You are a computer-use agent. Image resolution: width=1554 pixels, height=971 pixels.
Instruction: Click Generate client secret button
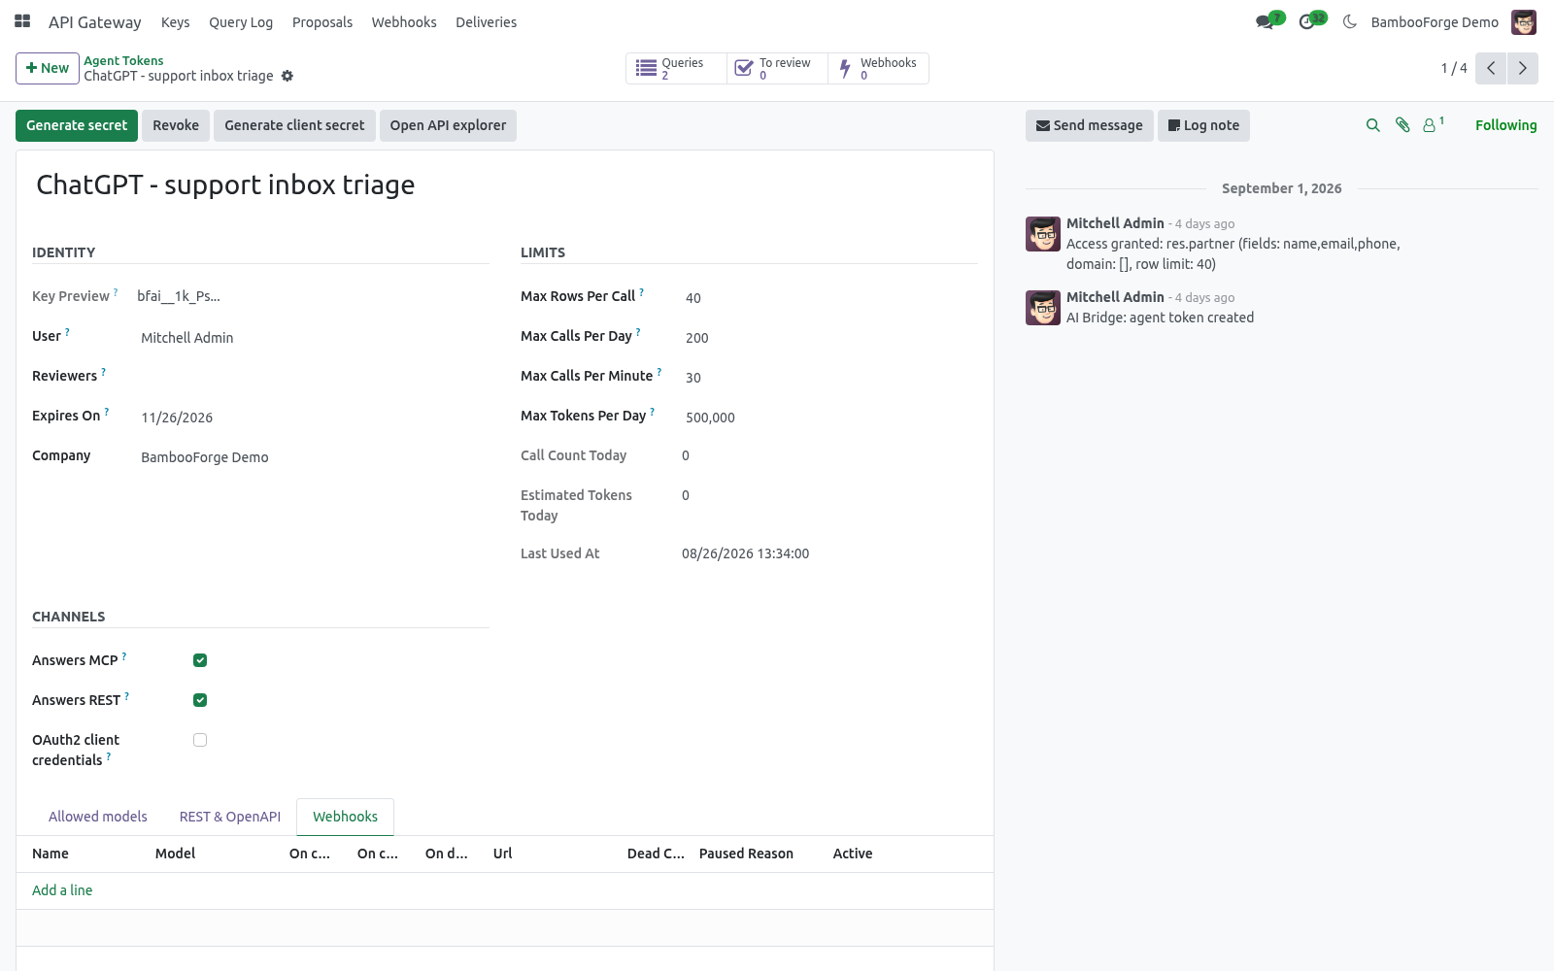tap(294, 125)
